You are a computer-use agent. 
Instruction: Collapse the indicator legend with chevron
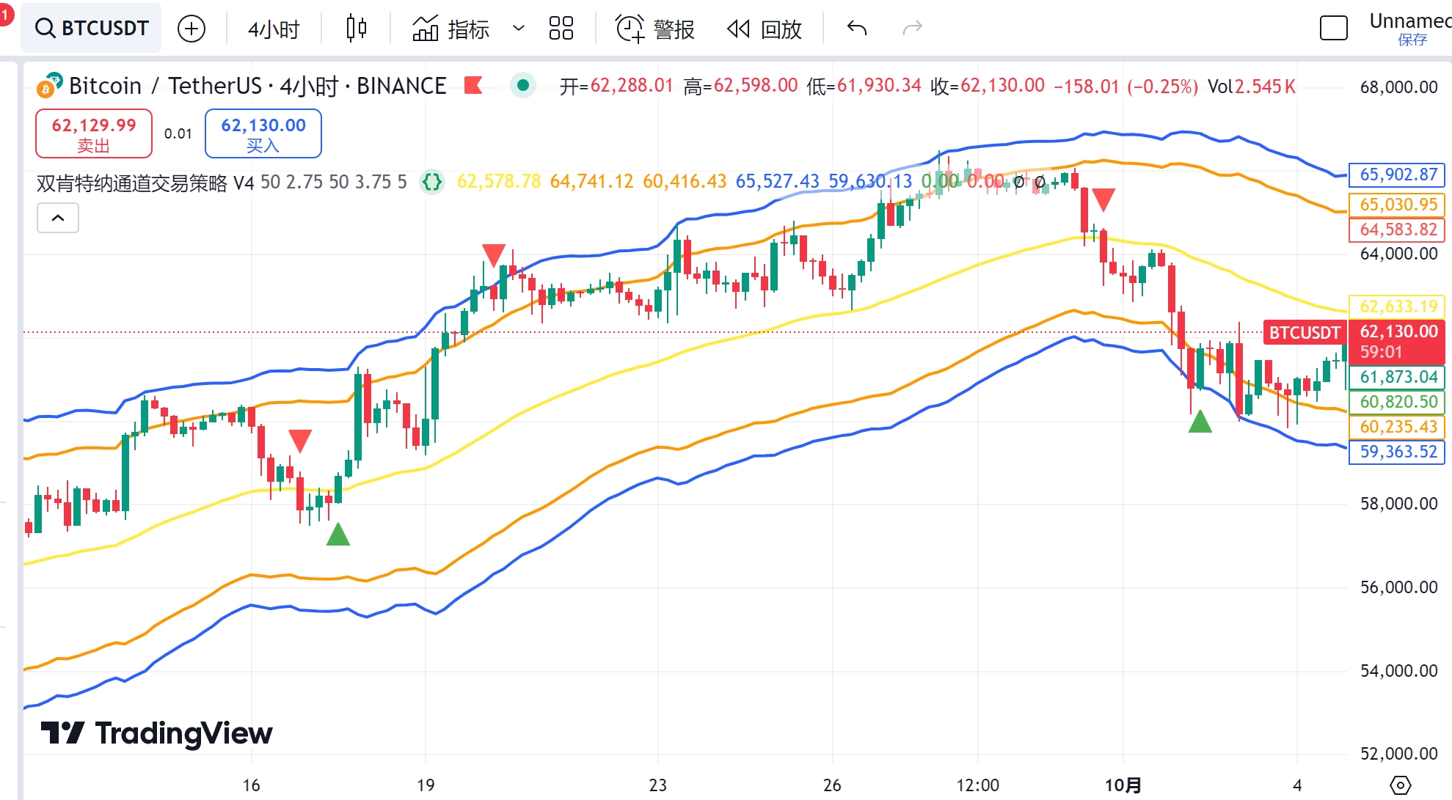[x=58, y=218]
